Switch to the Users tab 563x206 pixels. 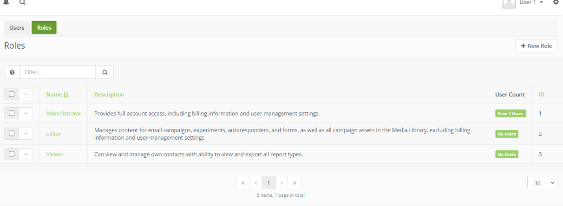pyautogui.click(x=17, y=28)
